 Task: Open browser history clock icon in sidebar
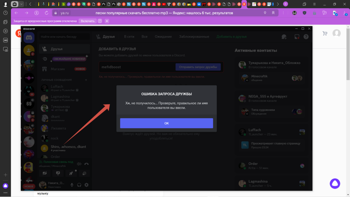click(x=6, y=13)
